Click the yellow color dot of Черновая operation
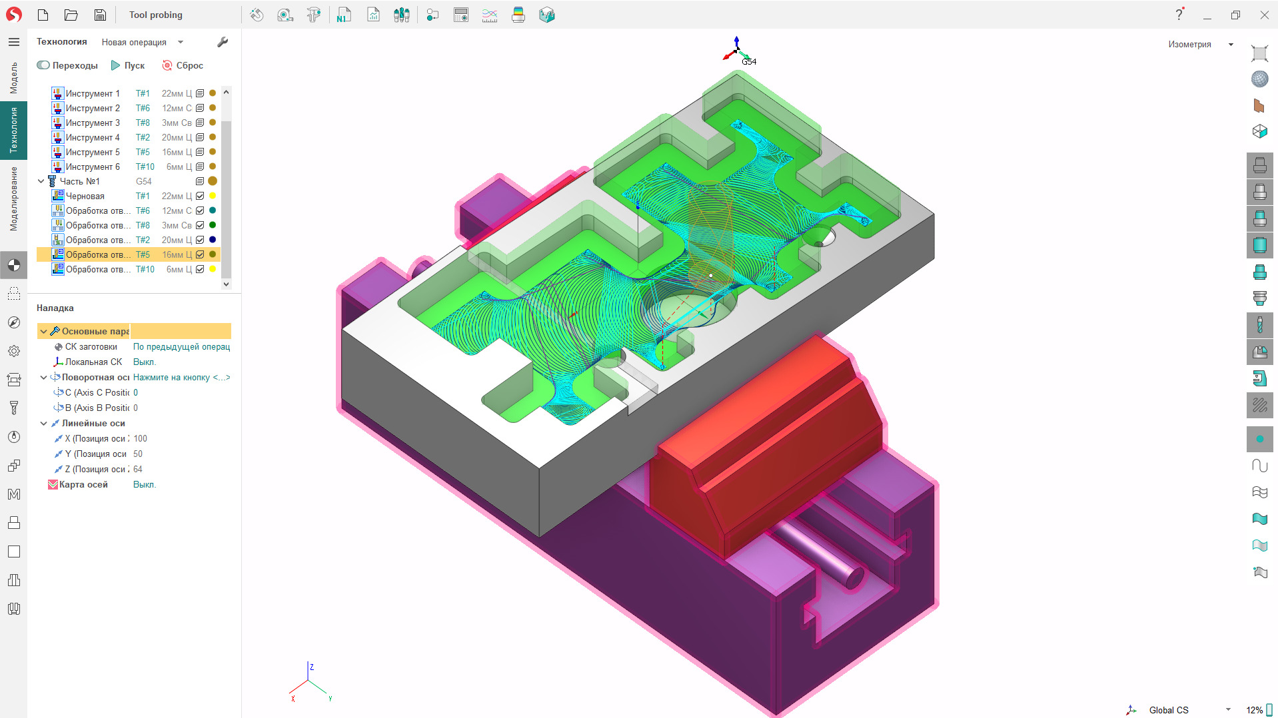 click(212, 196)
